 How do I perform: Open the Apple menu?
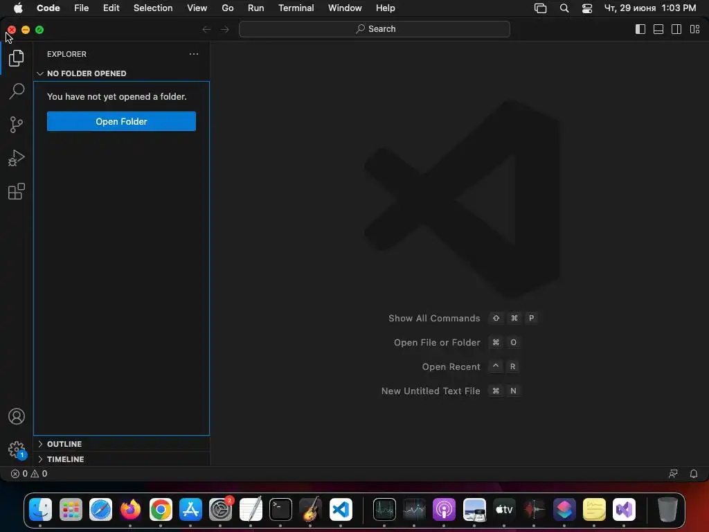[x=18, y=8]
